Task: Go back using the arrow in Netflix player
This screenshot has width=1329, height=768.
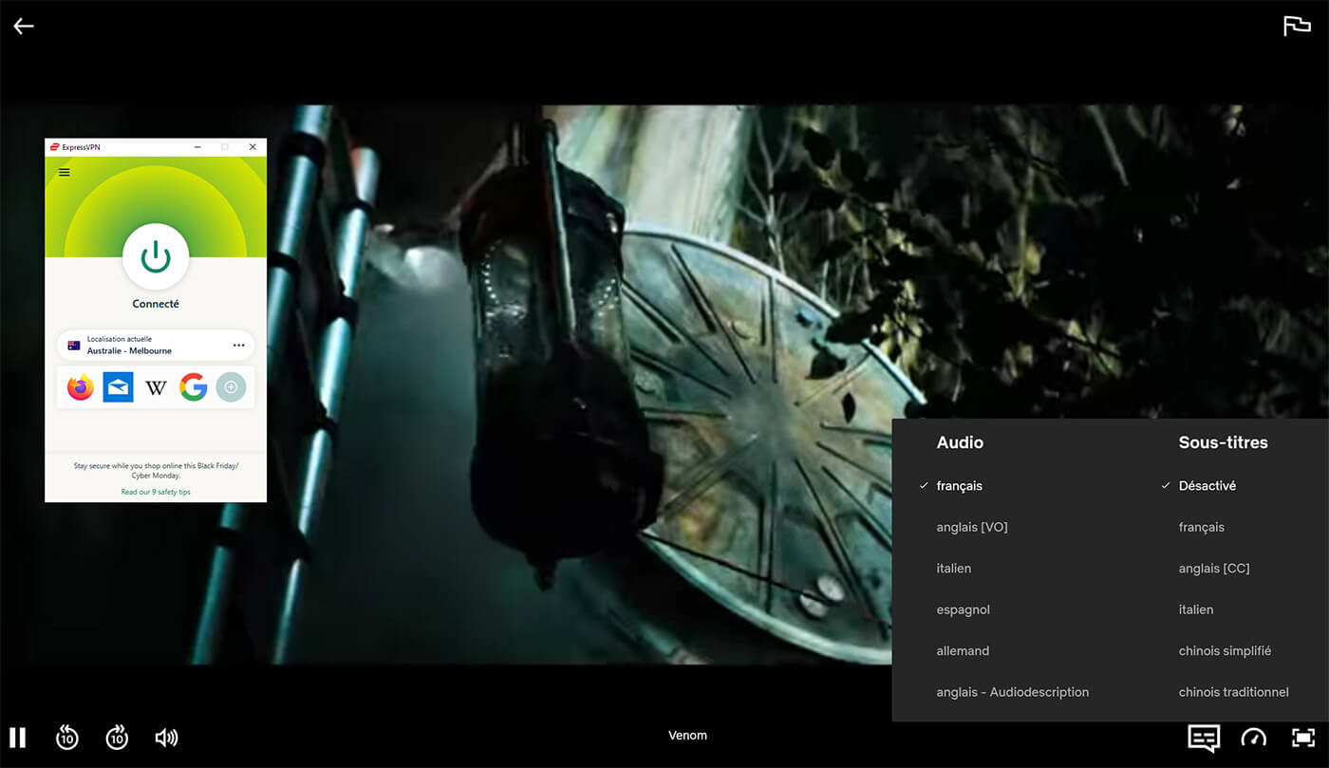Action: point(24,27)
